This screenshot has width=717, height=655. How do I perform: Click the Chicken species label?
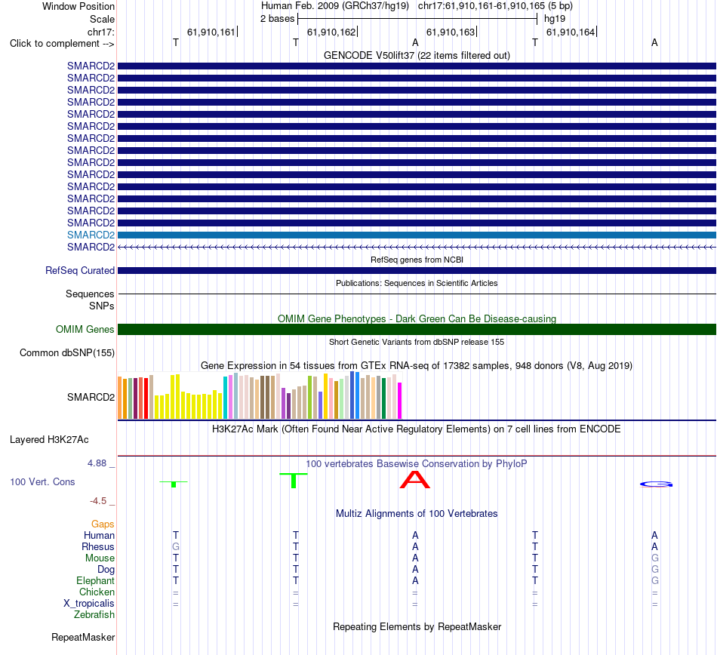pos(97,592)
